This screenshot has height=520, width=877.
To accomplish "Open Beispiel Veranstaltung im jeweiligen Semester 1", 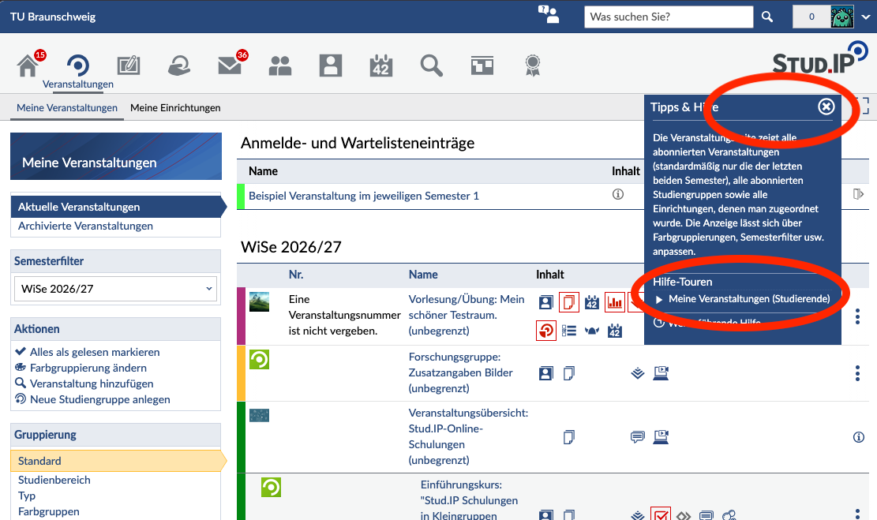I will click(364, 196).
